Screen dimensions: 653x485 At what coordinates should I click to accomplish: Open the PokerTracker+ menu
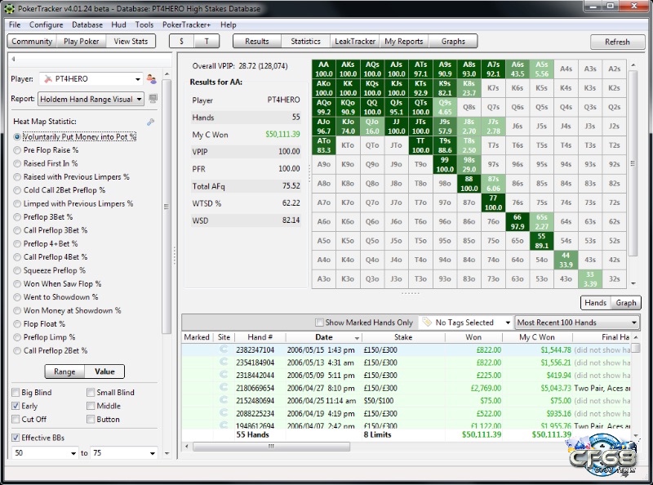186,24
